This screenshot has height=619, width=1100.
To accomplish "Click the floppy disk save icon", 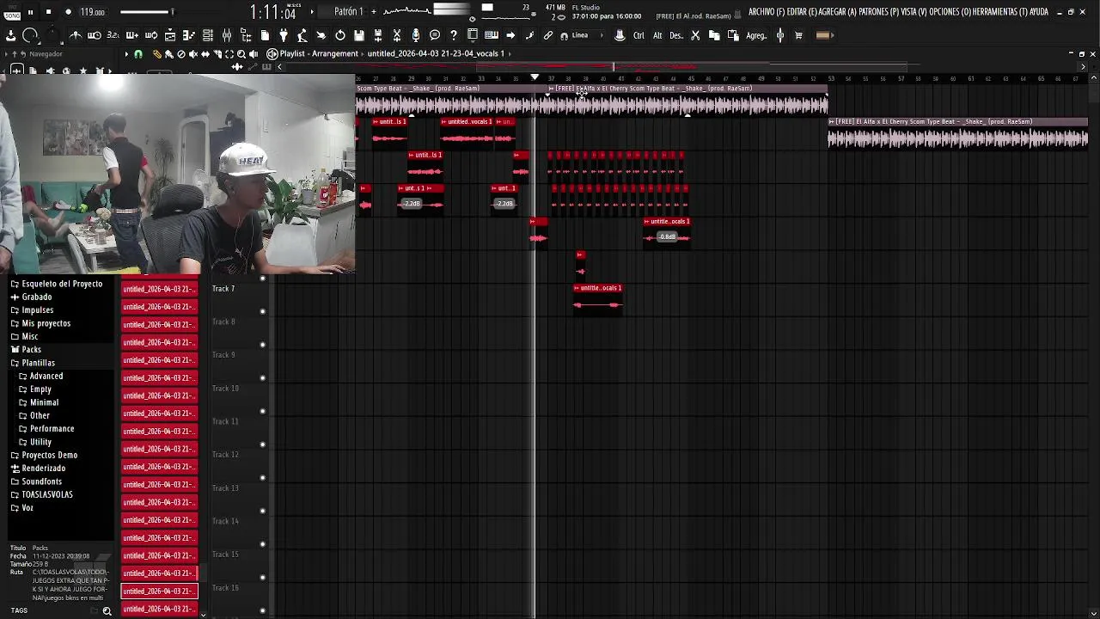I will click(x=359, y=35).
